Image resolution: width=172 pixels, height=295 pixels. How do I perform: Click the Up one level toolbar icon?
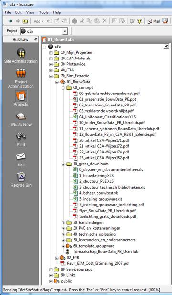[25, 21]
